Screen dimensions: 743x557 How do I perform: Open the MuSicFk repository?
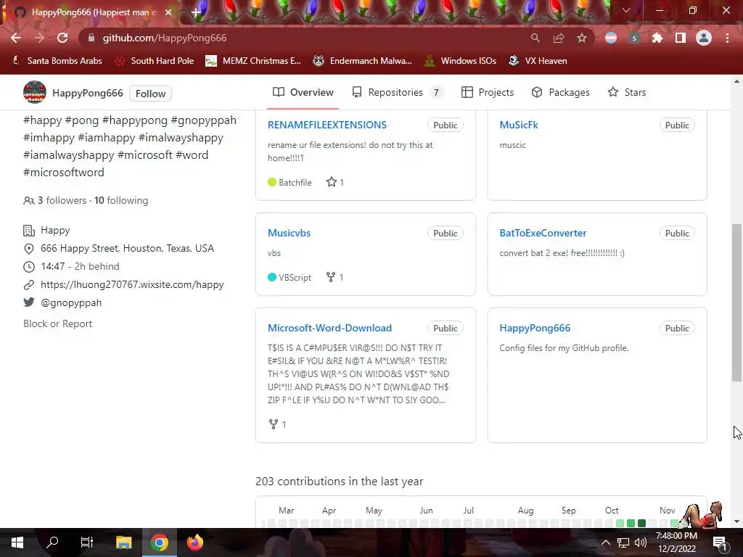[519, 125]
